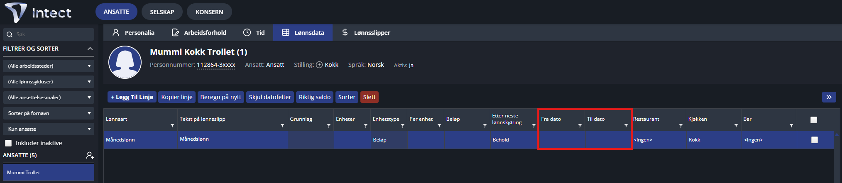Image resolution: width=842 pixels, height=183 pixels.
Task: Open the Sorter på fornavn dropdown
Action: (49, 113)
